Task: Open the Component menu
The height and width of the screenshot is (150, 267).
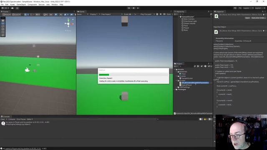Action: tap(32, 5)
